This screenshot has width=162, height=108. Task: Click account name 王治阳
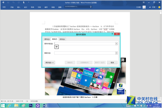coord(138,7)
